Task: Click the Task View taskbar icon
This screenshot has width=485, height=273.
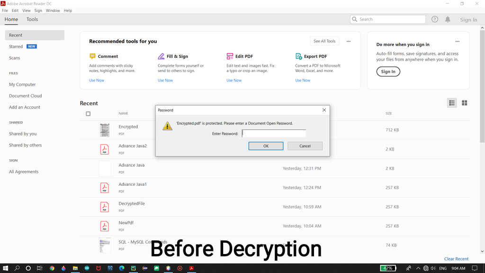Action: [40, 268]
